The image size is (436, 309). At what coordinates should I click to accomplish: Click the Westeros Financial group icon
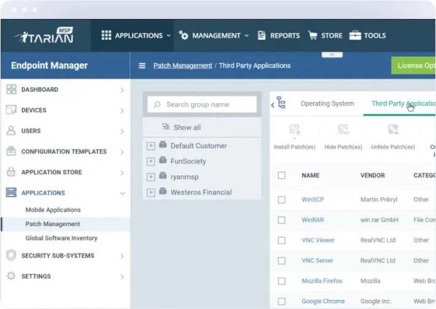(x=163, y=191)
